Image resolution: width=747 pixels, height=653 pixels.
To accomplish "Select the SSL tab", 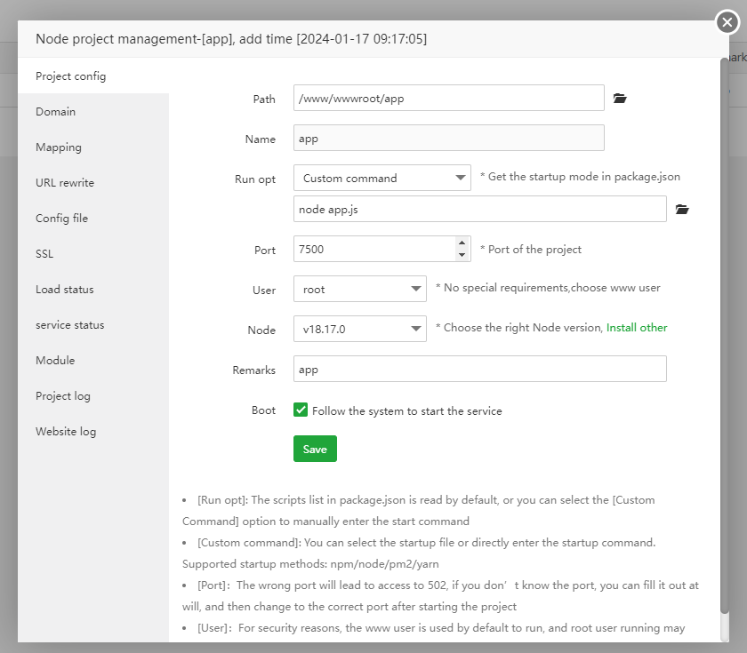I will pos(44,254).
